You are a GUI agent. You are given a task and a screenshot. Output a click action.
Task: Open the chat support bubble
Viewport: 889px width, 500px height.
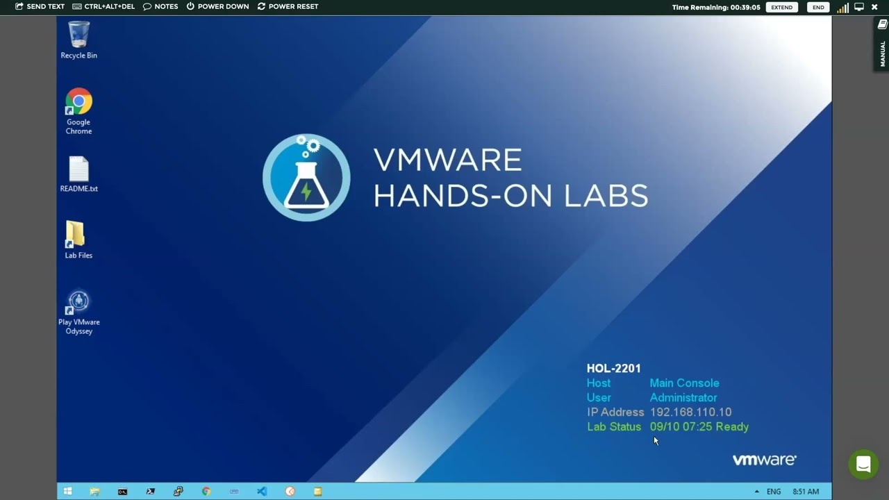click(863, 464)
